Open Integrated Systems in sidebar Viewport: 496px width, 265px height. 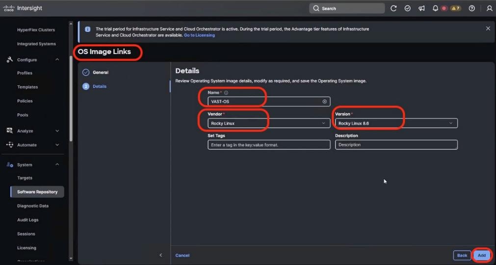36,44
